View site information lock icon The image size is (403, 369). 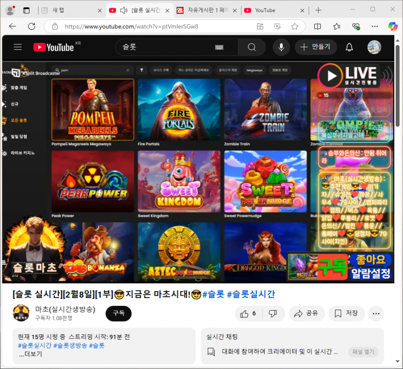tap(55, 27)
